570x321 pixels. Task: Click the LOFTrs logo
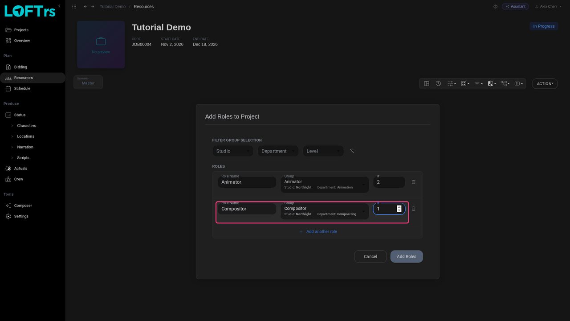30,11
